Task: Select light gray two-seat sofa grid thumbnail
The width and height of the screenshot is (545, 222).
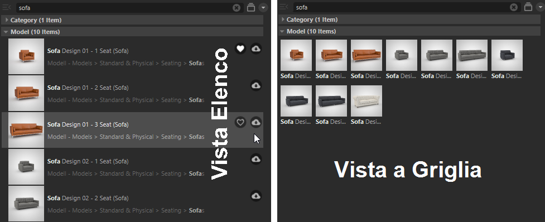Action: pos(437,55)
